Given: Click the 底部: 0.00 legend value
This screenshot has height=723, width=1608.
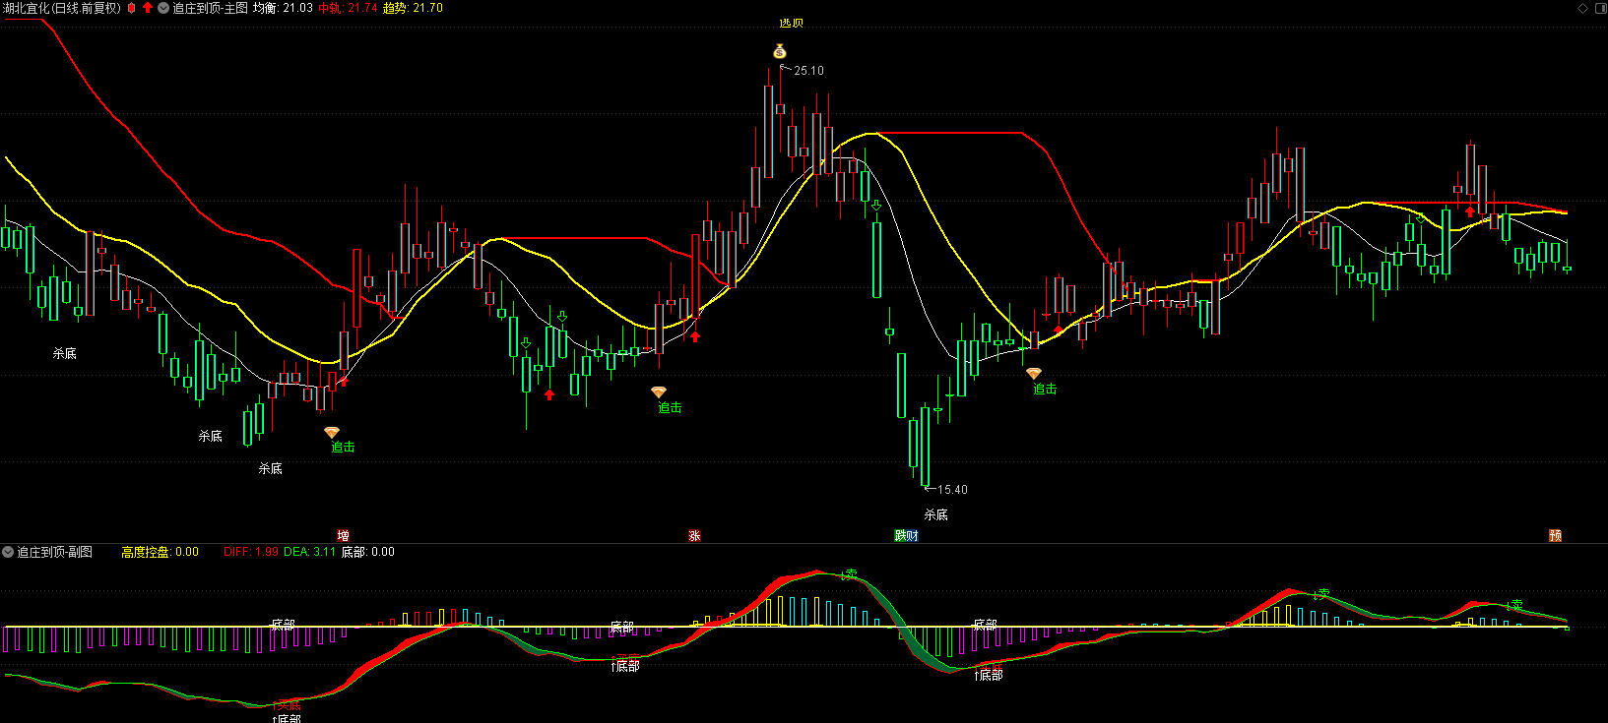Looking at the screenshot, I should point(367,552).
